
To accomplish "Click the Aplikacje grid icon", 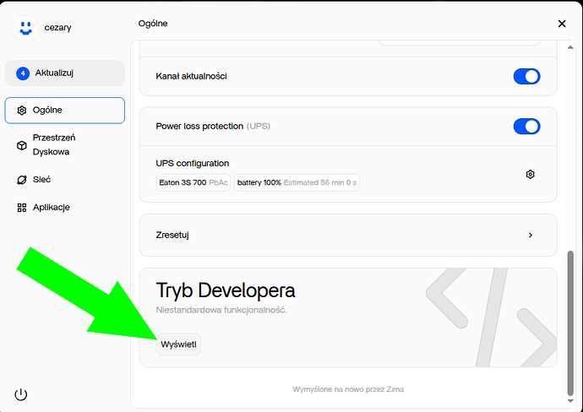I will coord(22,208).
